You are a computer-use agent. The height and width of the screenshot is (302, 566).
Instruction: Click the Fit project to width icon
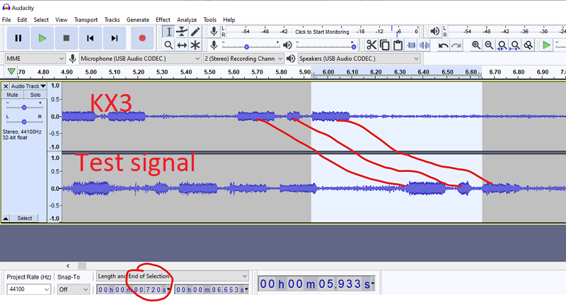click(x=516, y=45)
